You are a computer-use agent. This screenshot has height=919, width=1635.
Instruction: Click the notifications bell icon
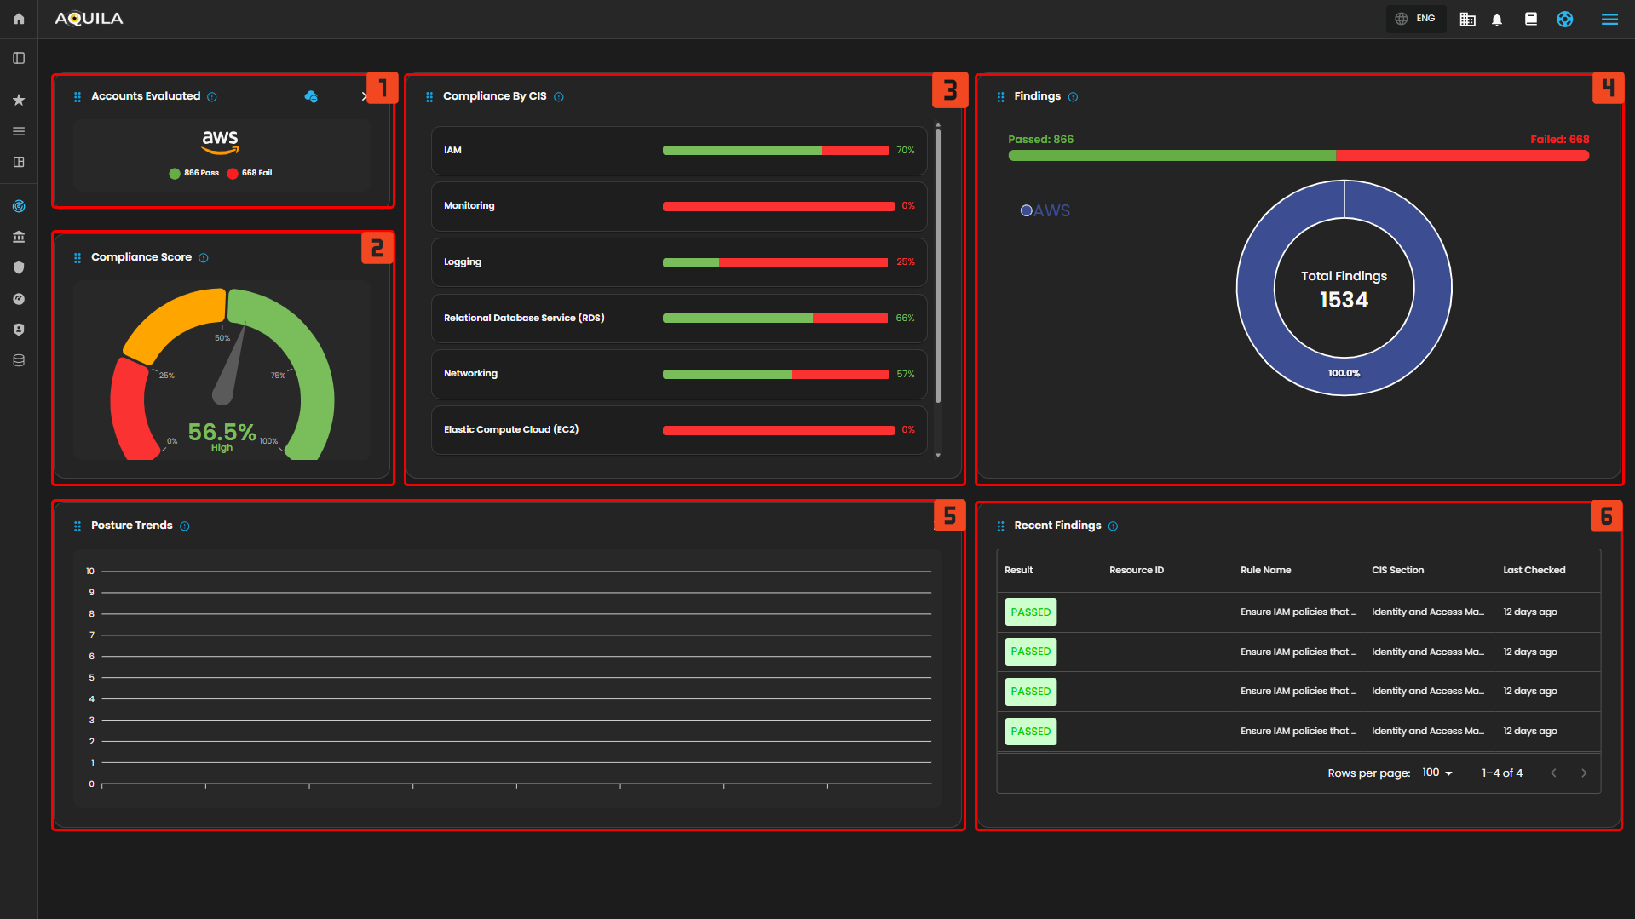[x=1497, y=20]
